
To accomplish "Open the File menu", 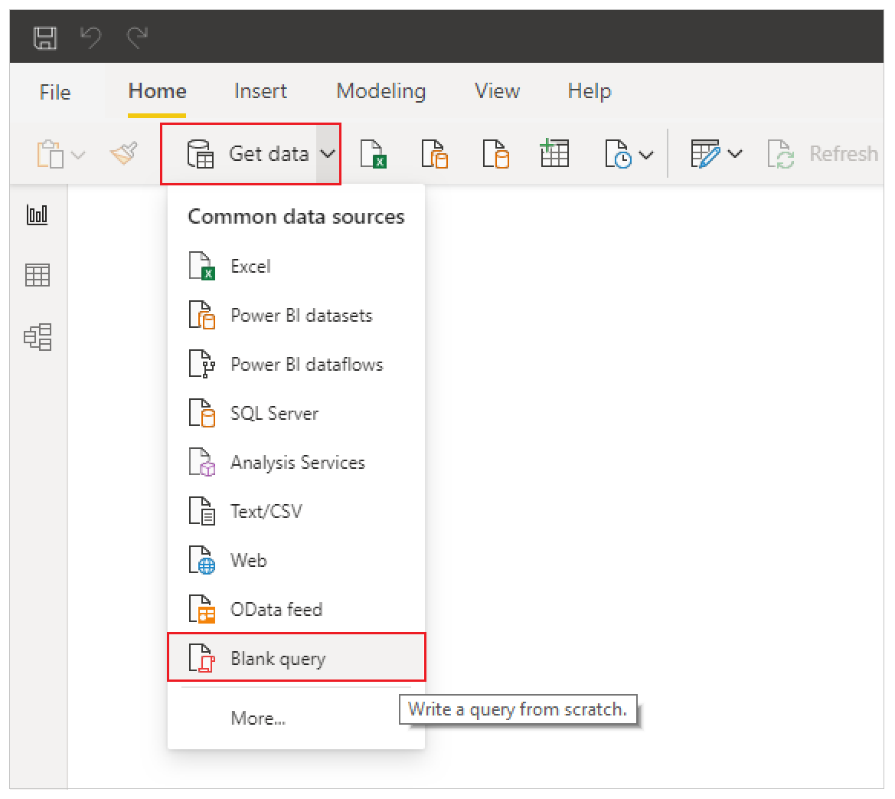I will click(54, 92).
